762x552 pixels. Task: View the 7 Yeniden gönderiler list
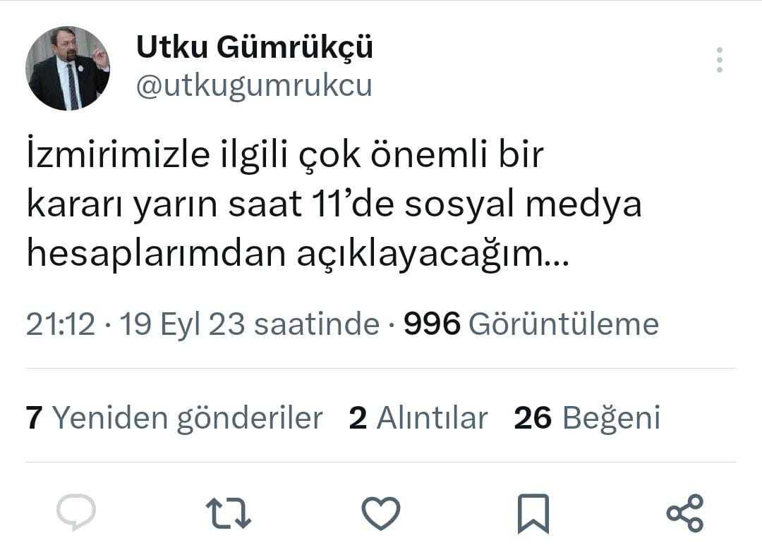pos(174,417)
